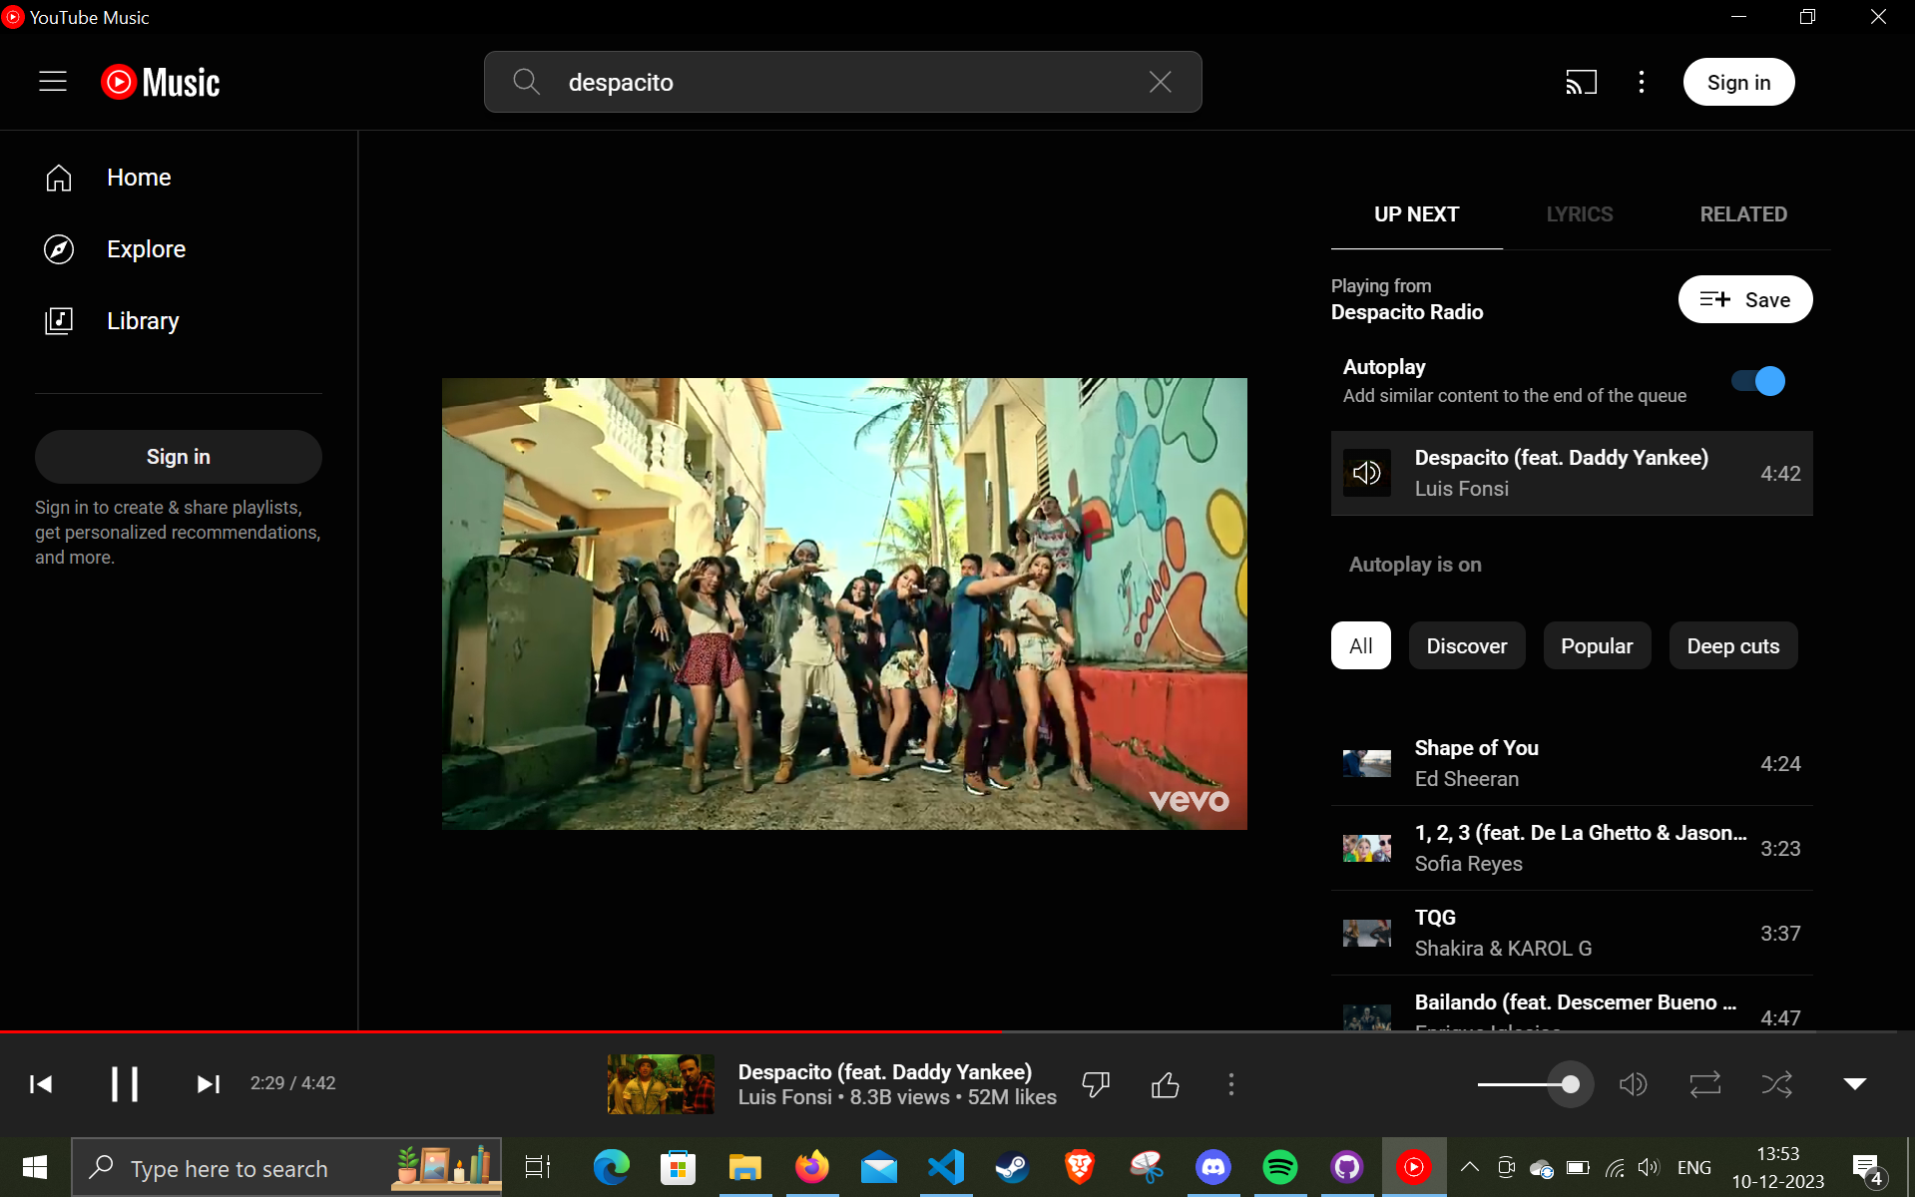Open more options for the playing song
This screenshot has width=1915, height=1197.
[x=1231, y=1083]
